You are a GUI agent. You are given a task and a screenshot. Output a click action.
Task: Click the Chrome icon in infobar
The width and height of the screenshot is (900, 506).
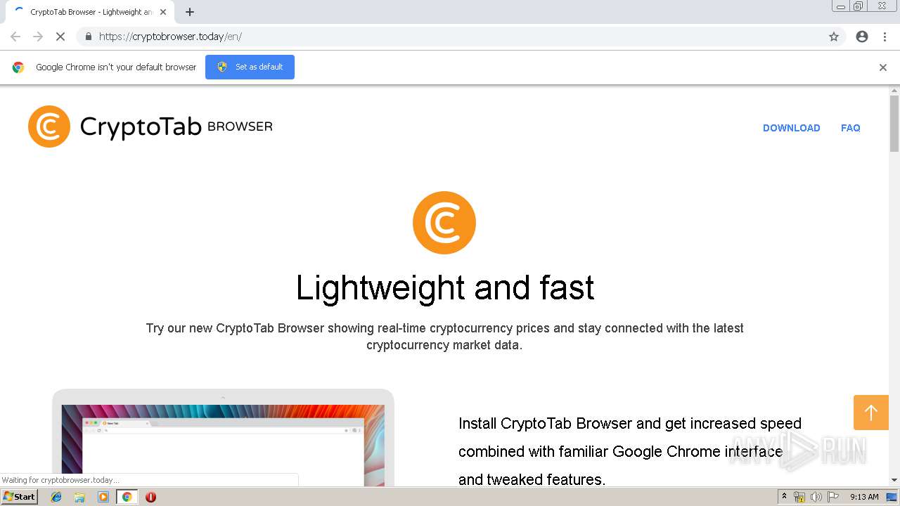pyautogui.click(x=18, y=67)
